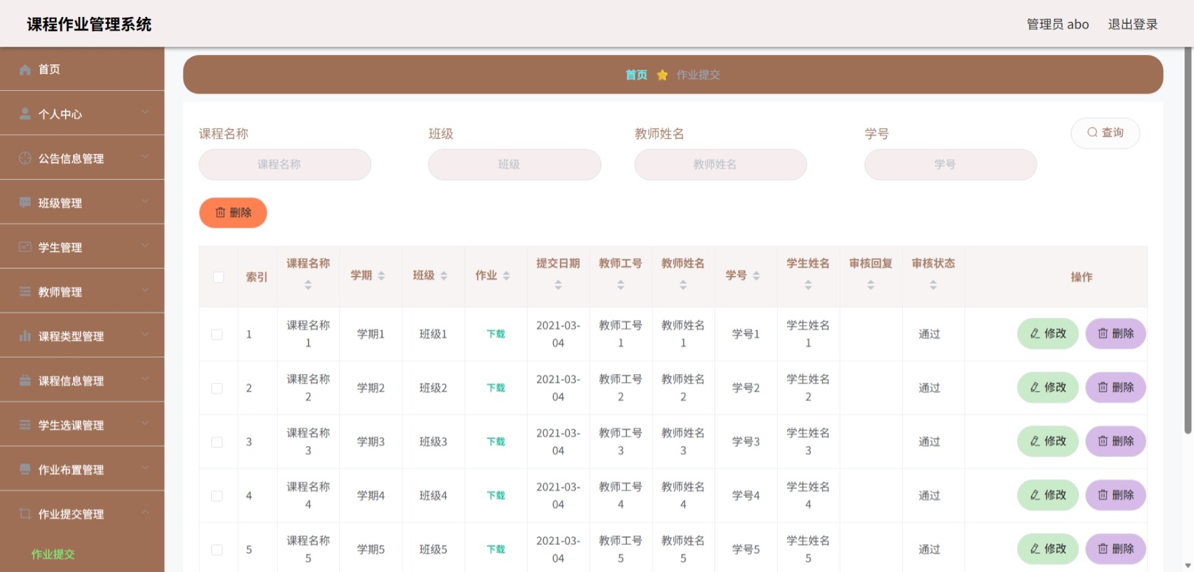Focus the 教师姓名 search field

point(721,165)
